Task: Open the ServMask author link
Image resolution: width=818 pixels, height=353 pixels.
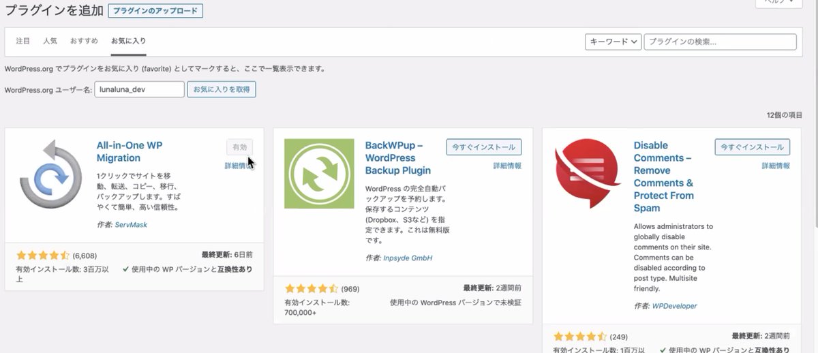Action: click(x=132, y=224)
